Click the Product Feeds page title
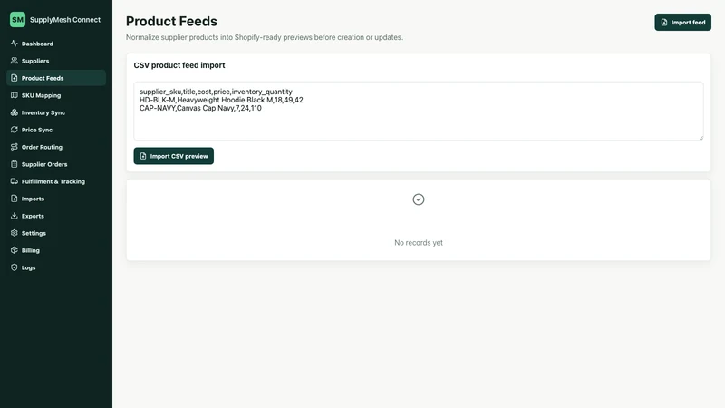Image resolution: width=725 pixels, height=408 pixels. tap(171, 21)
